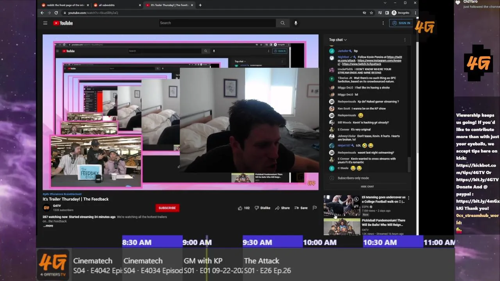Viewport: 500px width, 281px height.
Task: Click the GM with KP schedule entry
Action: [212, 265]
